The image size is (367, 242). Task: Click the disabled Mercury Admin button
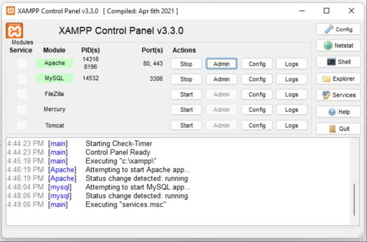(x=221, y=109)
